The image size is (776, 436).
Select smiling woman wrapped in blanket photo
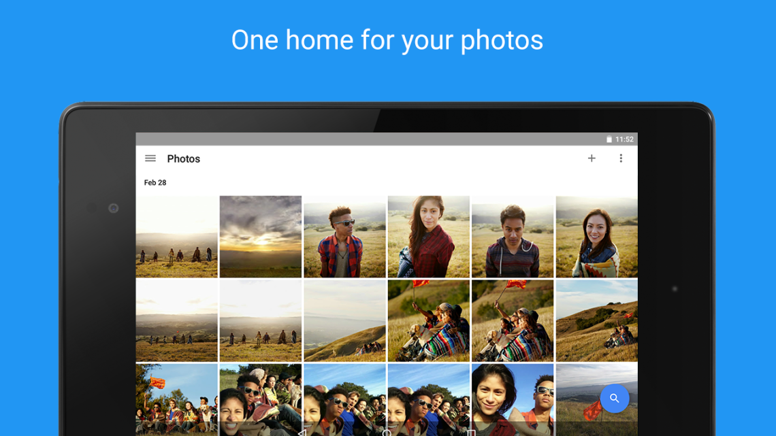click(596, 237)
